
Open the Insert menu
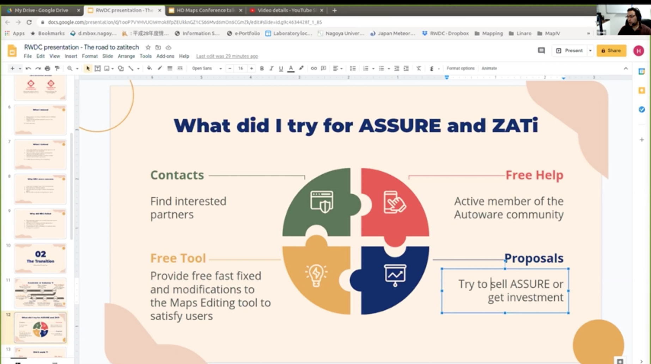(71, 56)
